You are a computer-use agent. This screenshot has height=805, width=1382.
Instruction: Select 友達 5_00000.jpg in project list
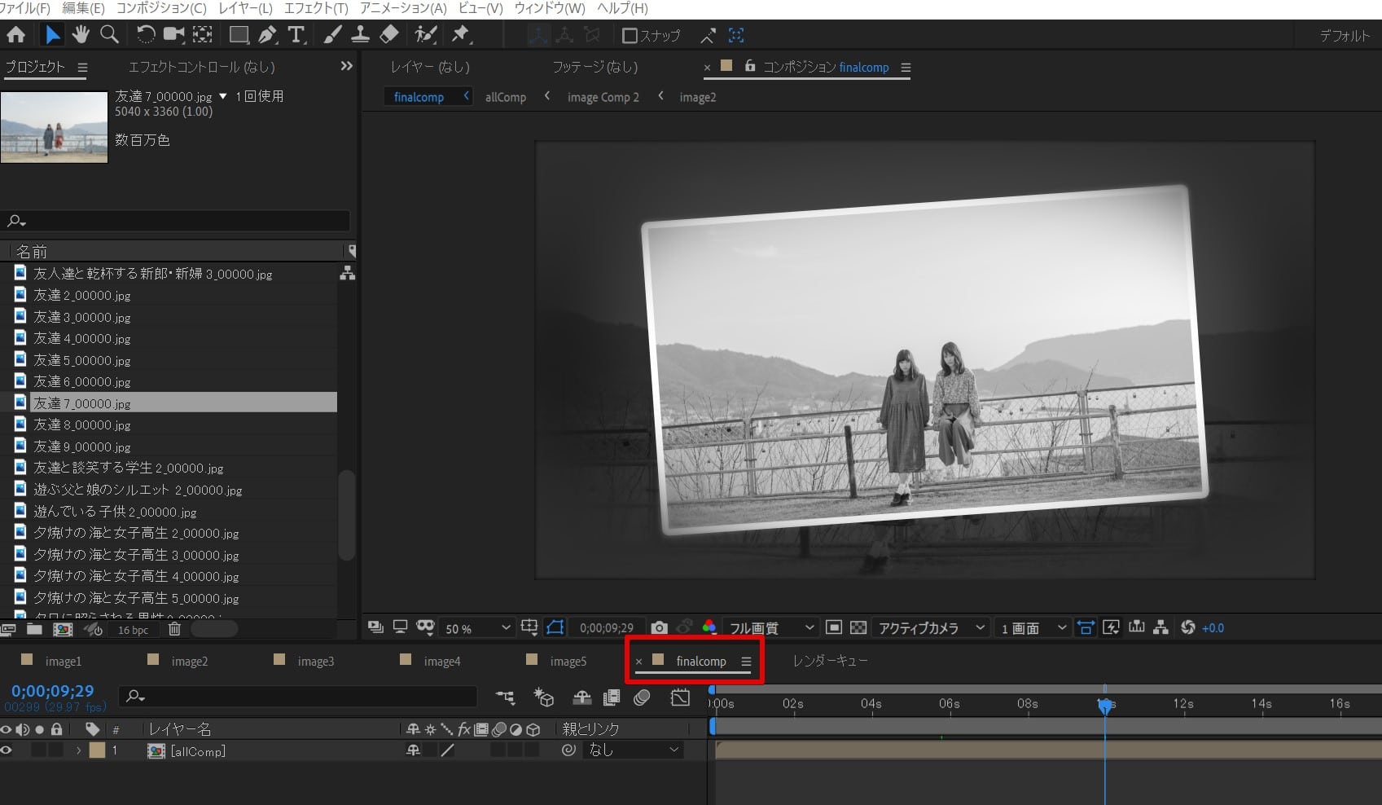[x=81, y=360]
